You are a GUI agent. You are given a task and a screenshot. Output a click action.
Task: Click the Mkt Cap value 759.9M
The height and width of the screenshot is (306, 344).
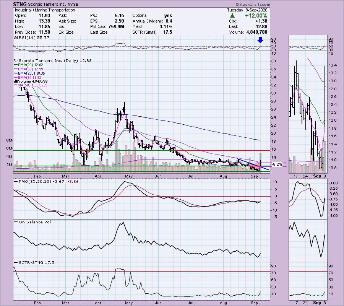pos(116,26)
